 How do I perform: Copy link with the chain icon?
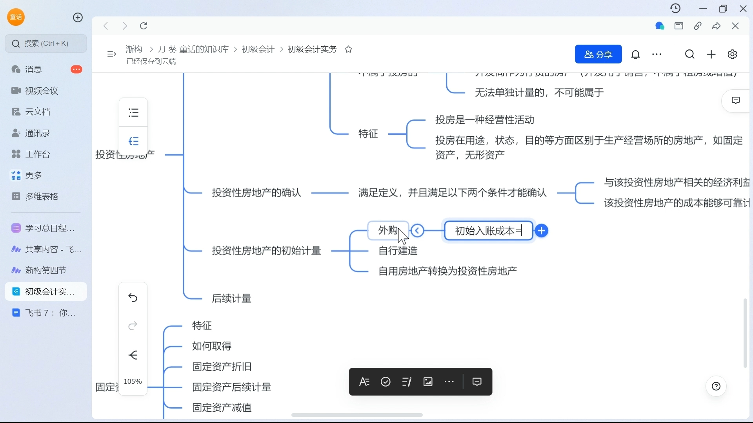(698, 26)
